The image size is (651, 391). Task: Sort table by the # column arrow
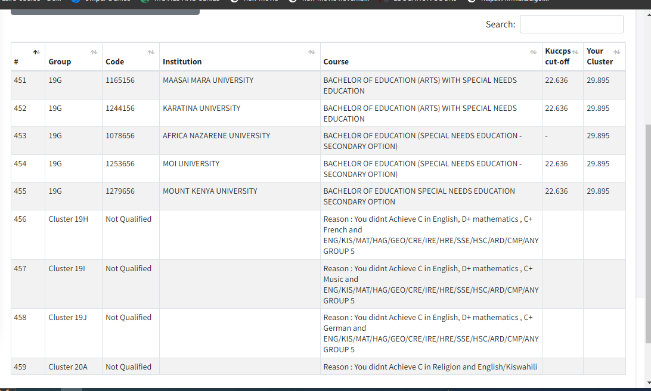click(x=36, y=52)
